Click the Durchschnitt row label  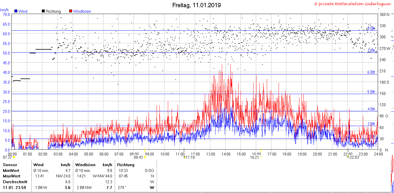[15, 182]
